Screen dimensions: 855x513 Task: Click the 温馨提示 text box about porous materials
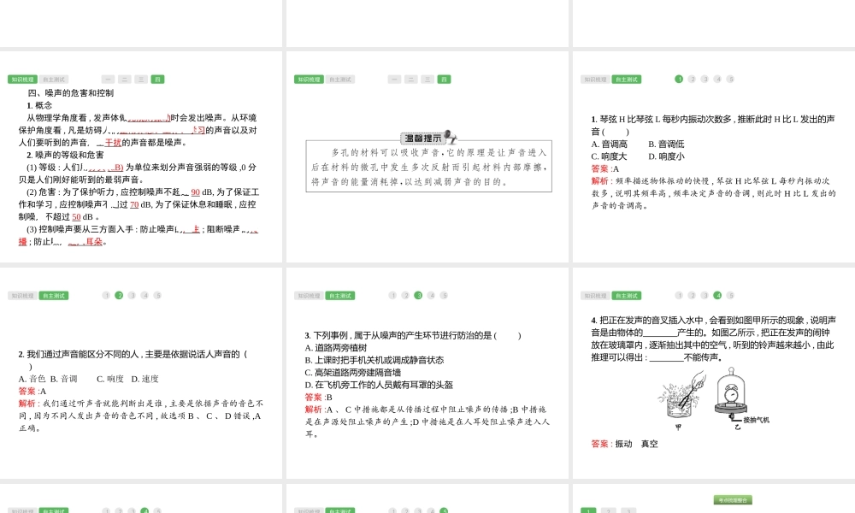(428, 167)
